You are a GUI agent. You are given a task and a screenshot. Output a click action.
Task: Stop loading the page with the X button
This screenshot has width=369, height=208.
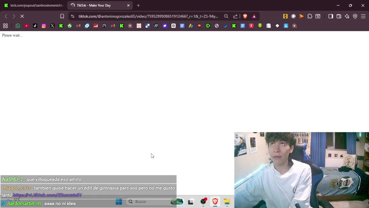[22, 16]
